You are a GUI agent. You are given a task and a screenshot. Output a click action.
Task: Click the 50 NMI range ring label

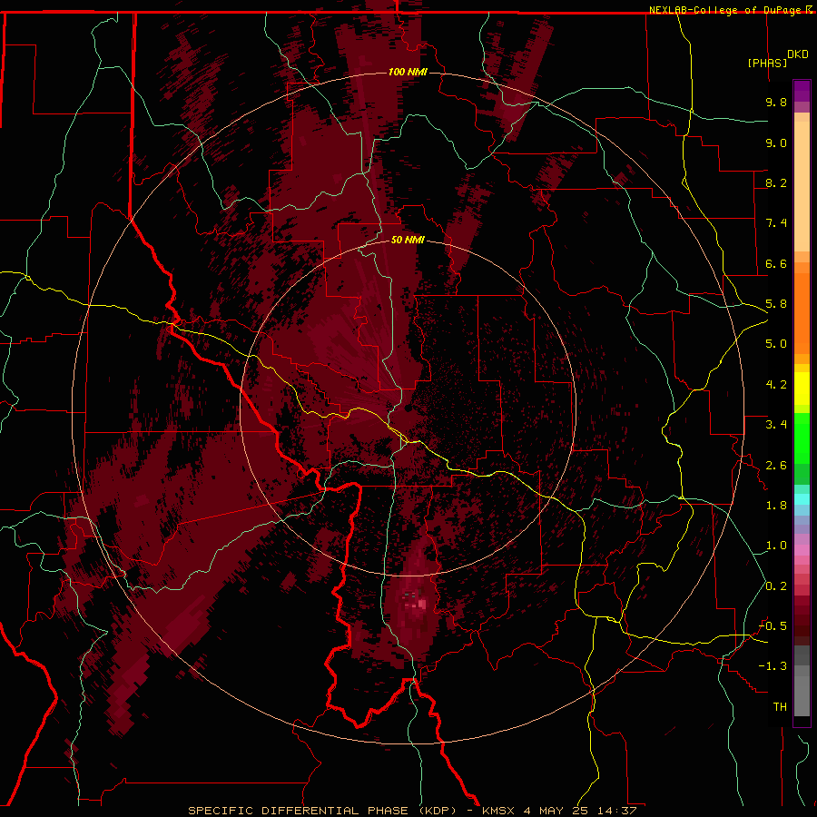(408, 241)
